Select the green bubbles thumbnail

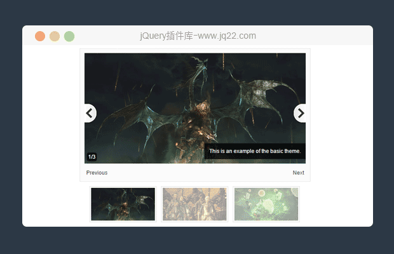266,204
